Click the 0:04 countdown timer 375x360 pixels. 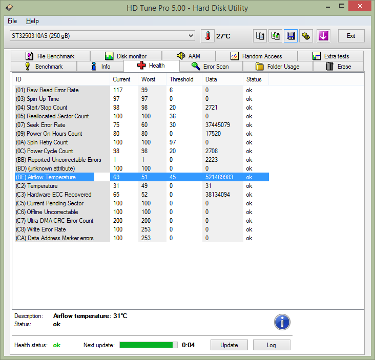pos(188,345)
